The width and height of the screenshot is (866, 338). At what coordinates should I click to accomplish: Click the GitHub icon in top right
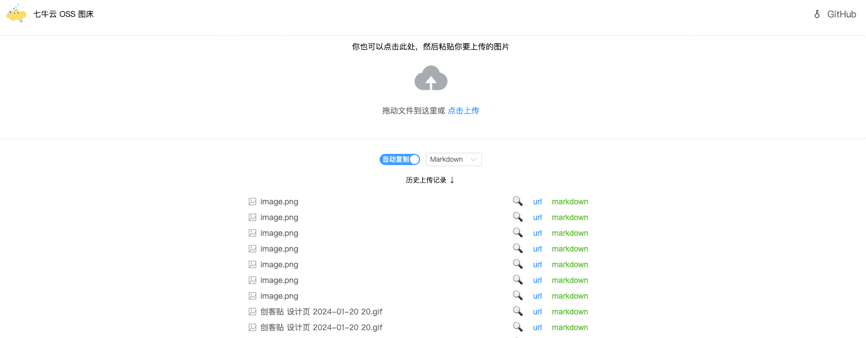[817, 15]
